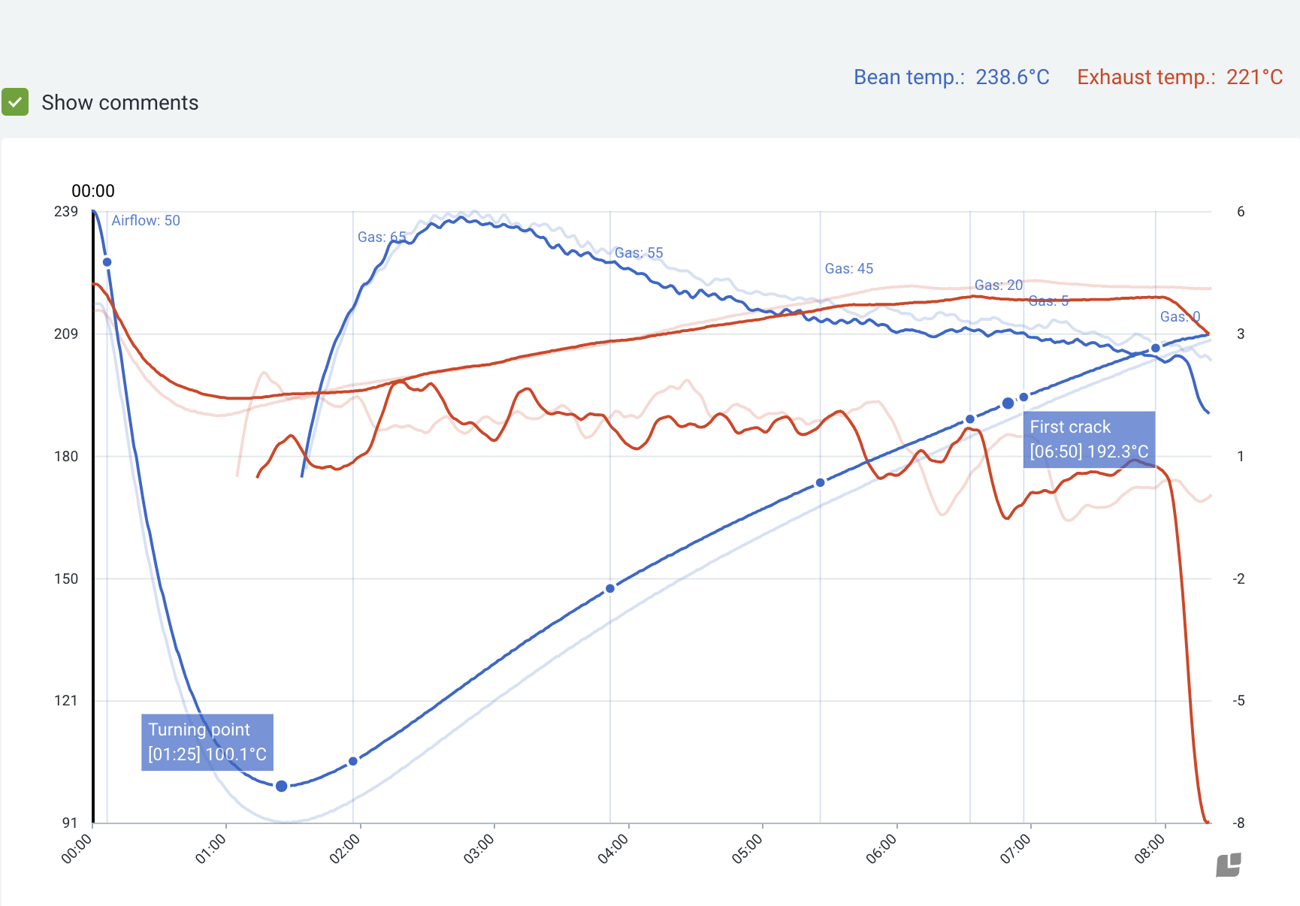This screenshot has height=906, width=1300.
Task: Click the Gas: 0 comment label
Action: [x=1180, y=317]
